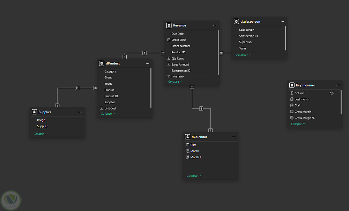This screenshot has width=349, height=211.
Task: Select Sales Amount field in Revenue
Action: point(180,65)
